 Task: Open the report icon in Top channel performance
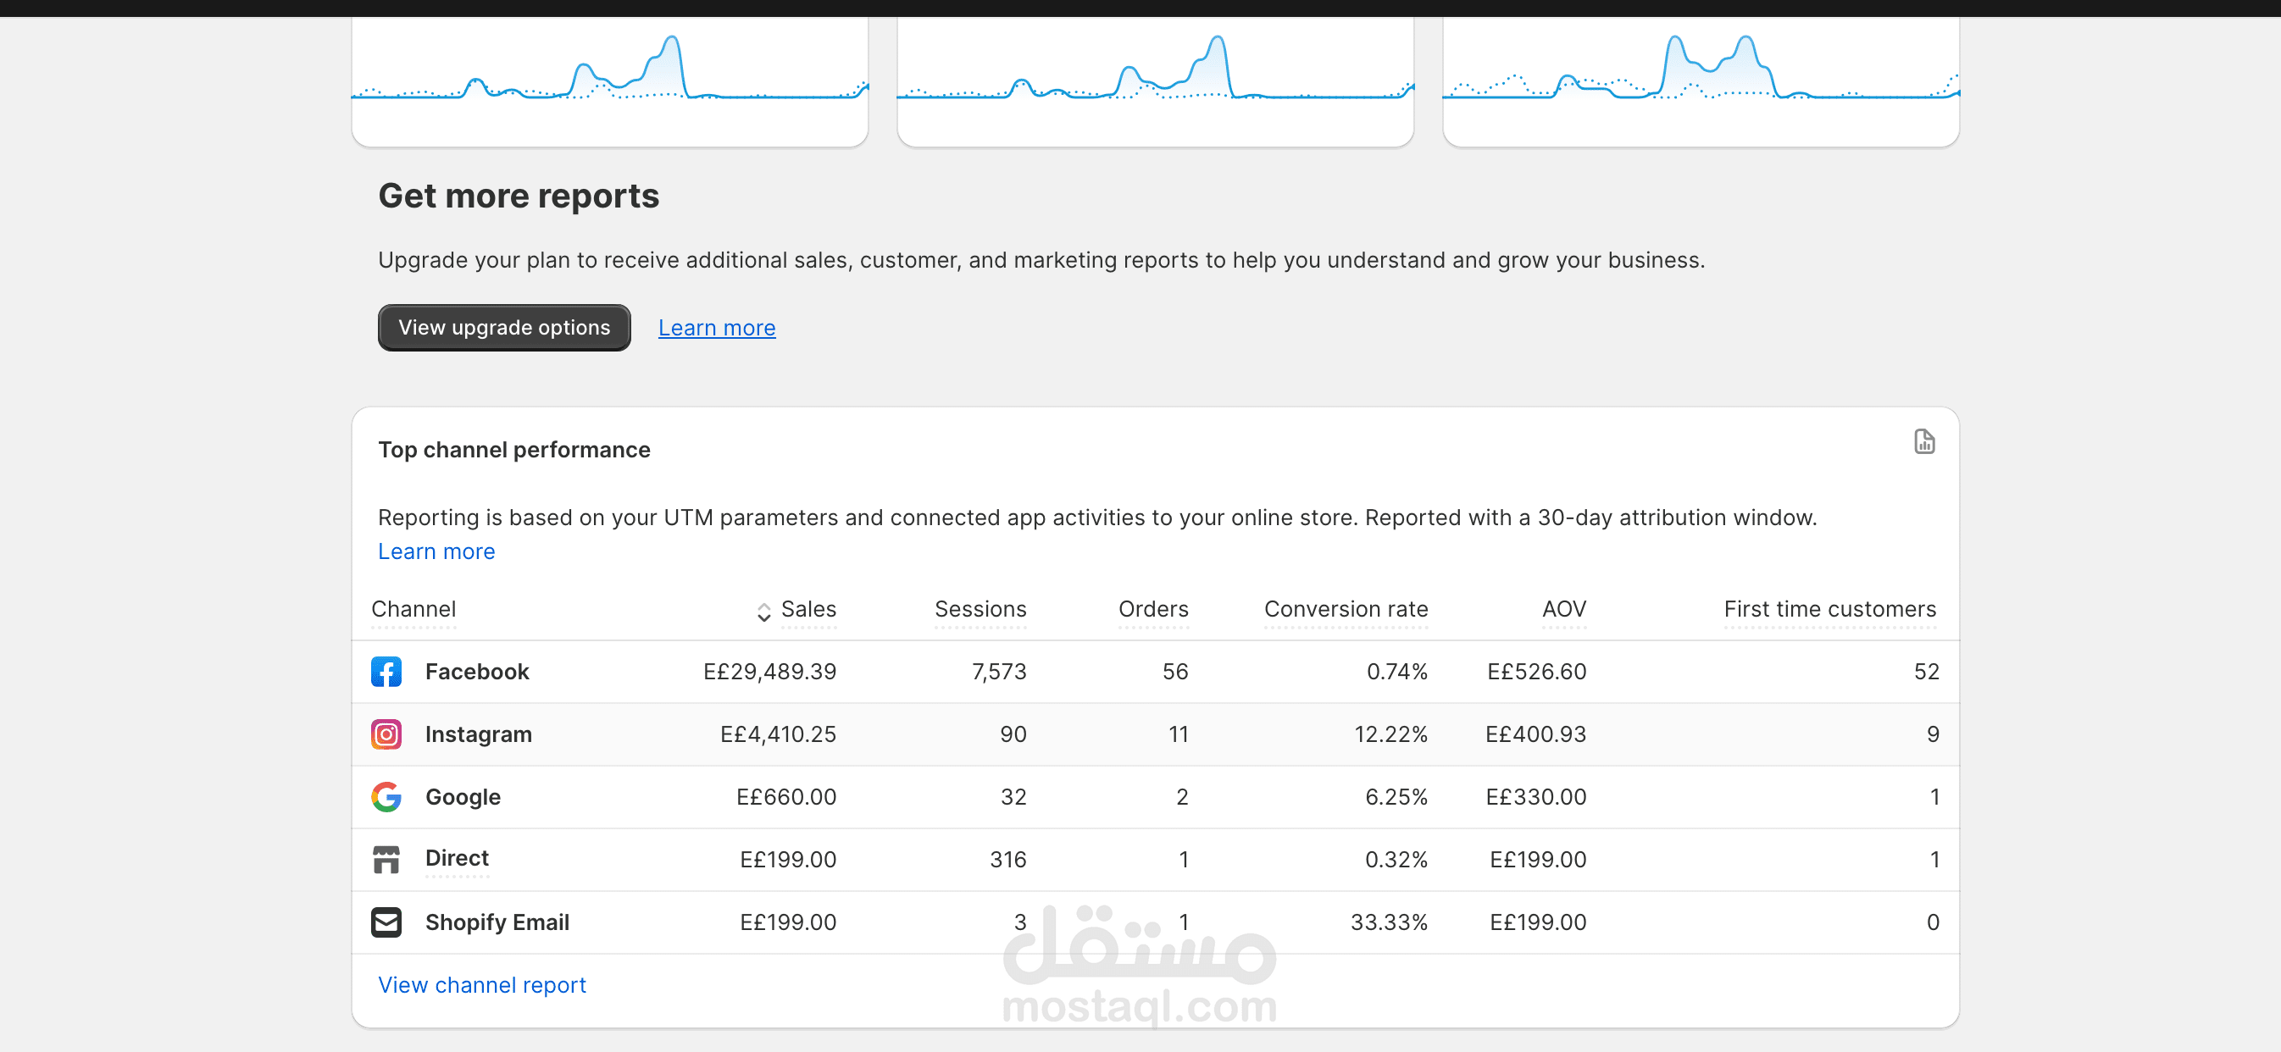point(1923,442)
